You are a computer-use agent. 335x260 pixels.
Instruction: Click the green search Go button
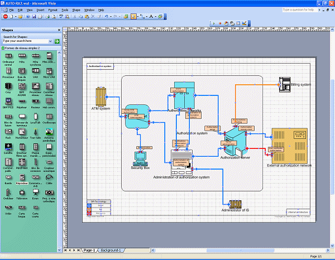click(x=57, y=41)
